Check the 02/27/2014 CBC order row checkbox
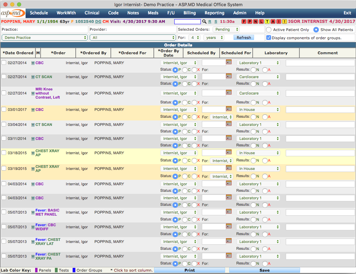356x274 pixels. [4, 62]
